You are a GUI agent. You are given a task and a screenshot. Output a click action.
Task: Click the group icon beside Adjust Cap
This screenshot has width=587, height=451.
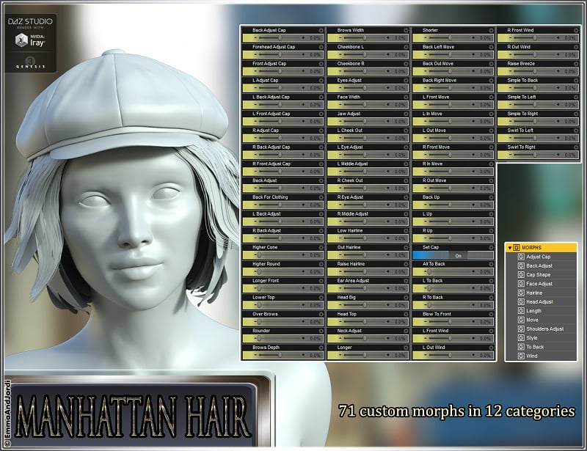521,257
